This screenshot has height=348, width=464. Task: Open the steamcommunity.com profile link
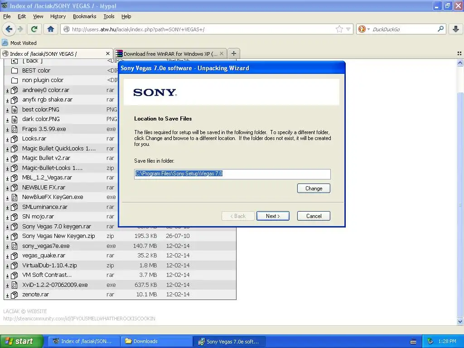[79, 319]
